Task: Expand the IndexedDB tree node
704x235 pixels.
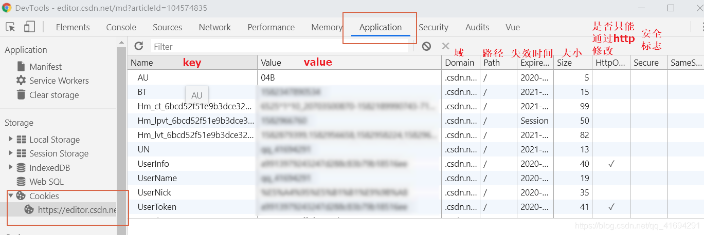Action: click(11, 167)
